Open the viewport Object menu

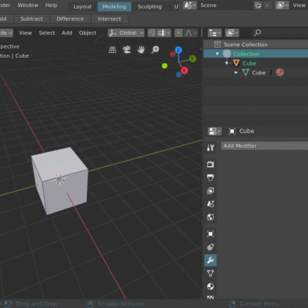88,33
